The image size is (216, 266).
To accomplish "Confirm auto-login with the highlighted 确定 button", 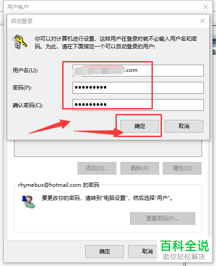I will 140,126.
